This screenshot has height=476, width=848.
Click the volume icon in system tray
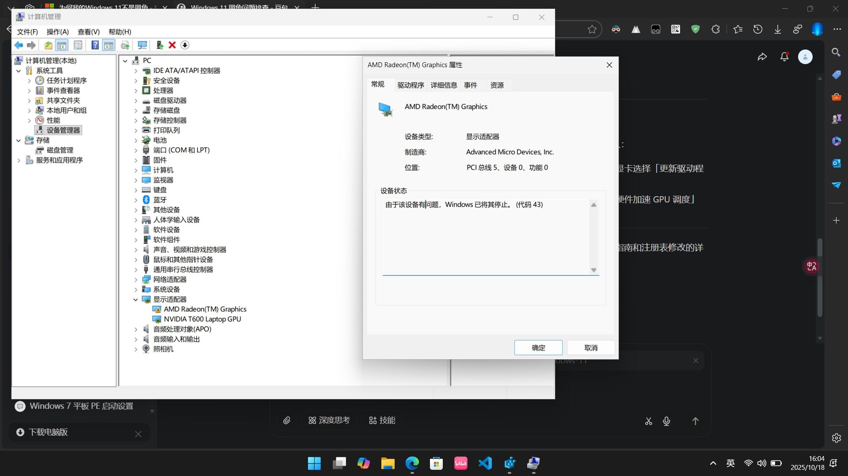[761, 463]
